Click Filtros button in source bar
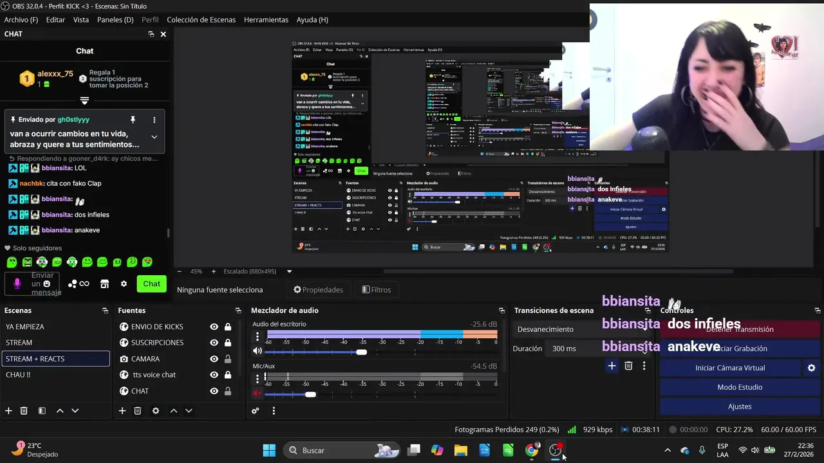Image resolution: width=824 pixels, height=463 pixels. pyautogui.click(x=377, y=290)
